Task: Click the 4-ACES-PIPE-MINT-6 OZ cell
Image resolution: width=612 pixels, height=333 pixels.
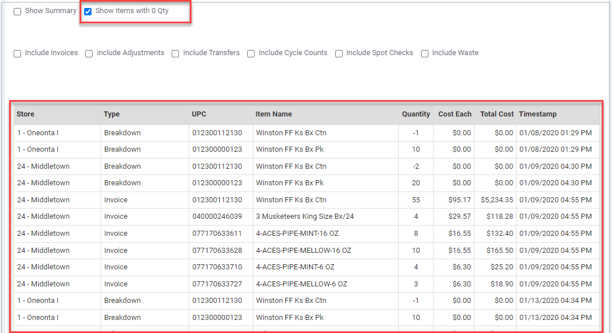Action: (295, 267)
